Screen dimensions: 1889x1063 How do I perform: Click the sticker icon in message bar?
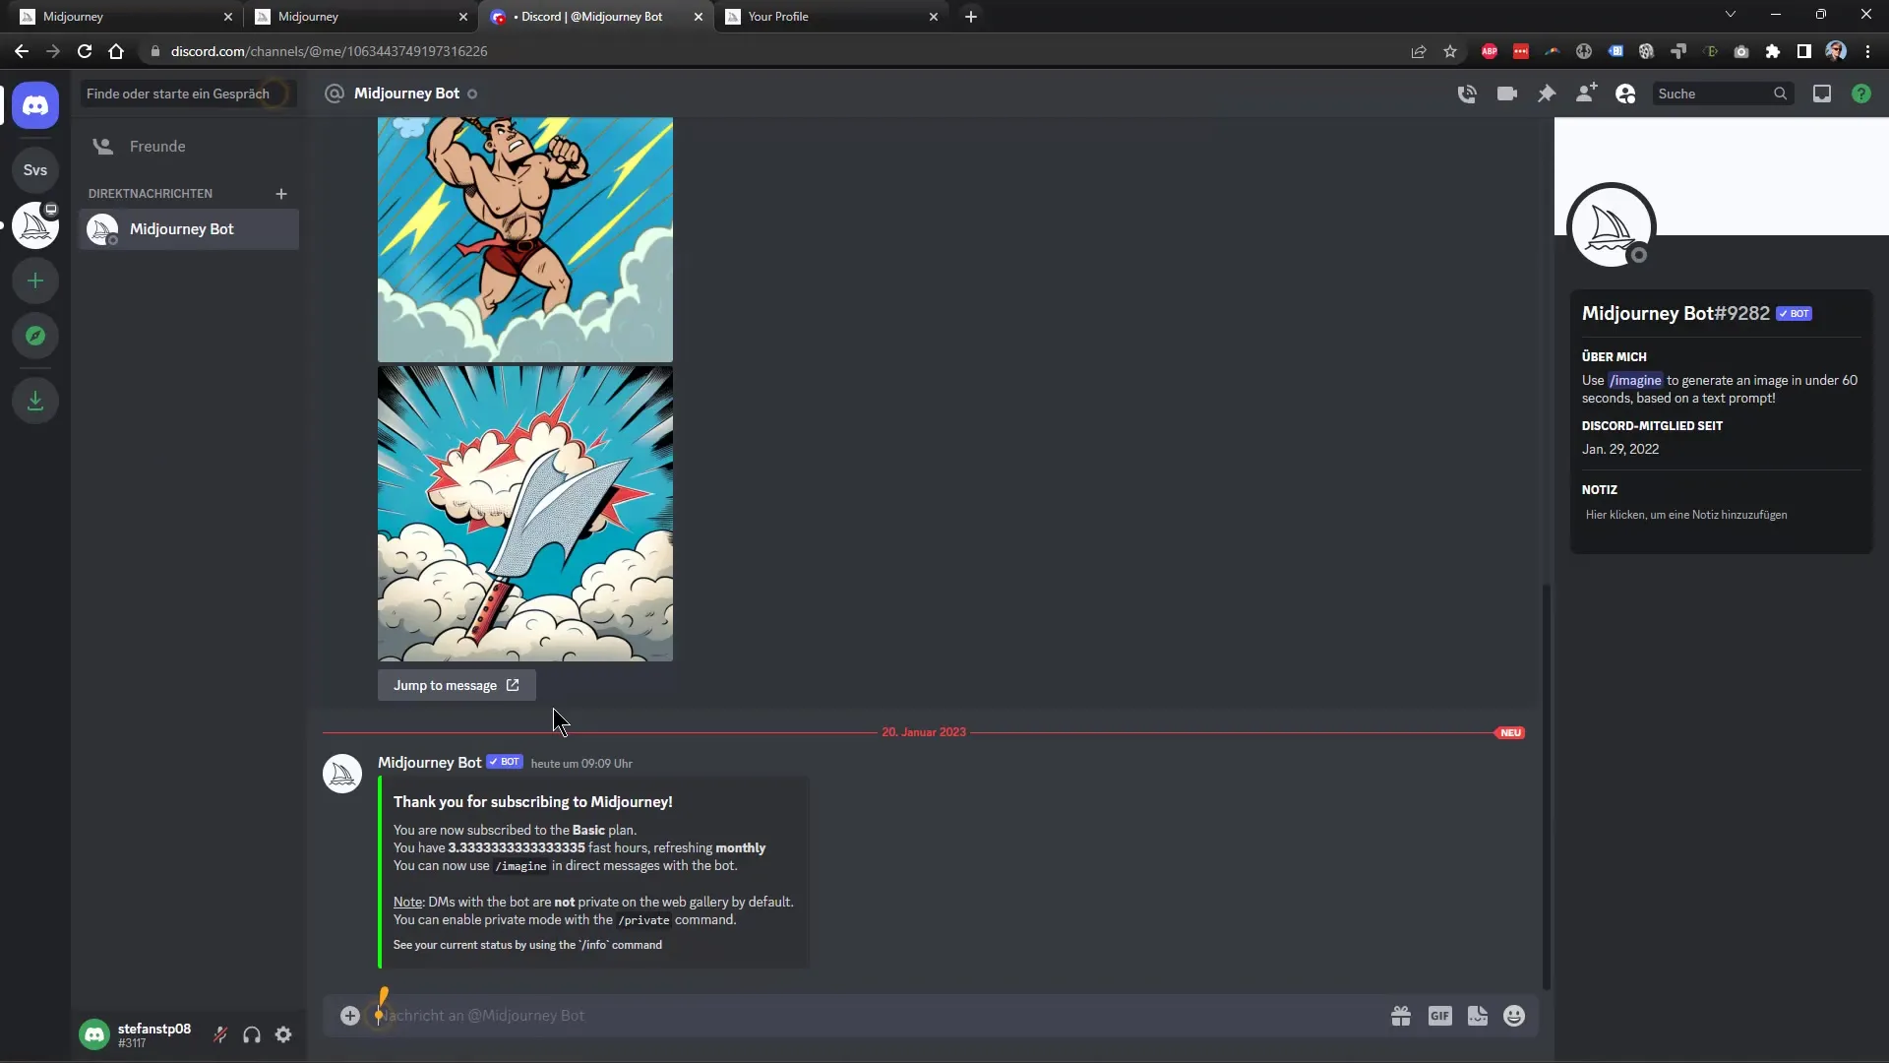(1477, 1017)
